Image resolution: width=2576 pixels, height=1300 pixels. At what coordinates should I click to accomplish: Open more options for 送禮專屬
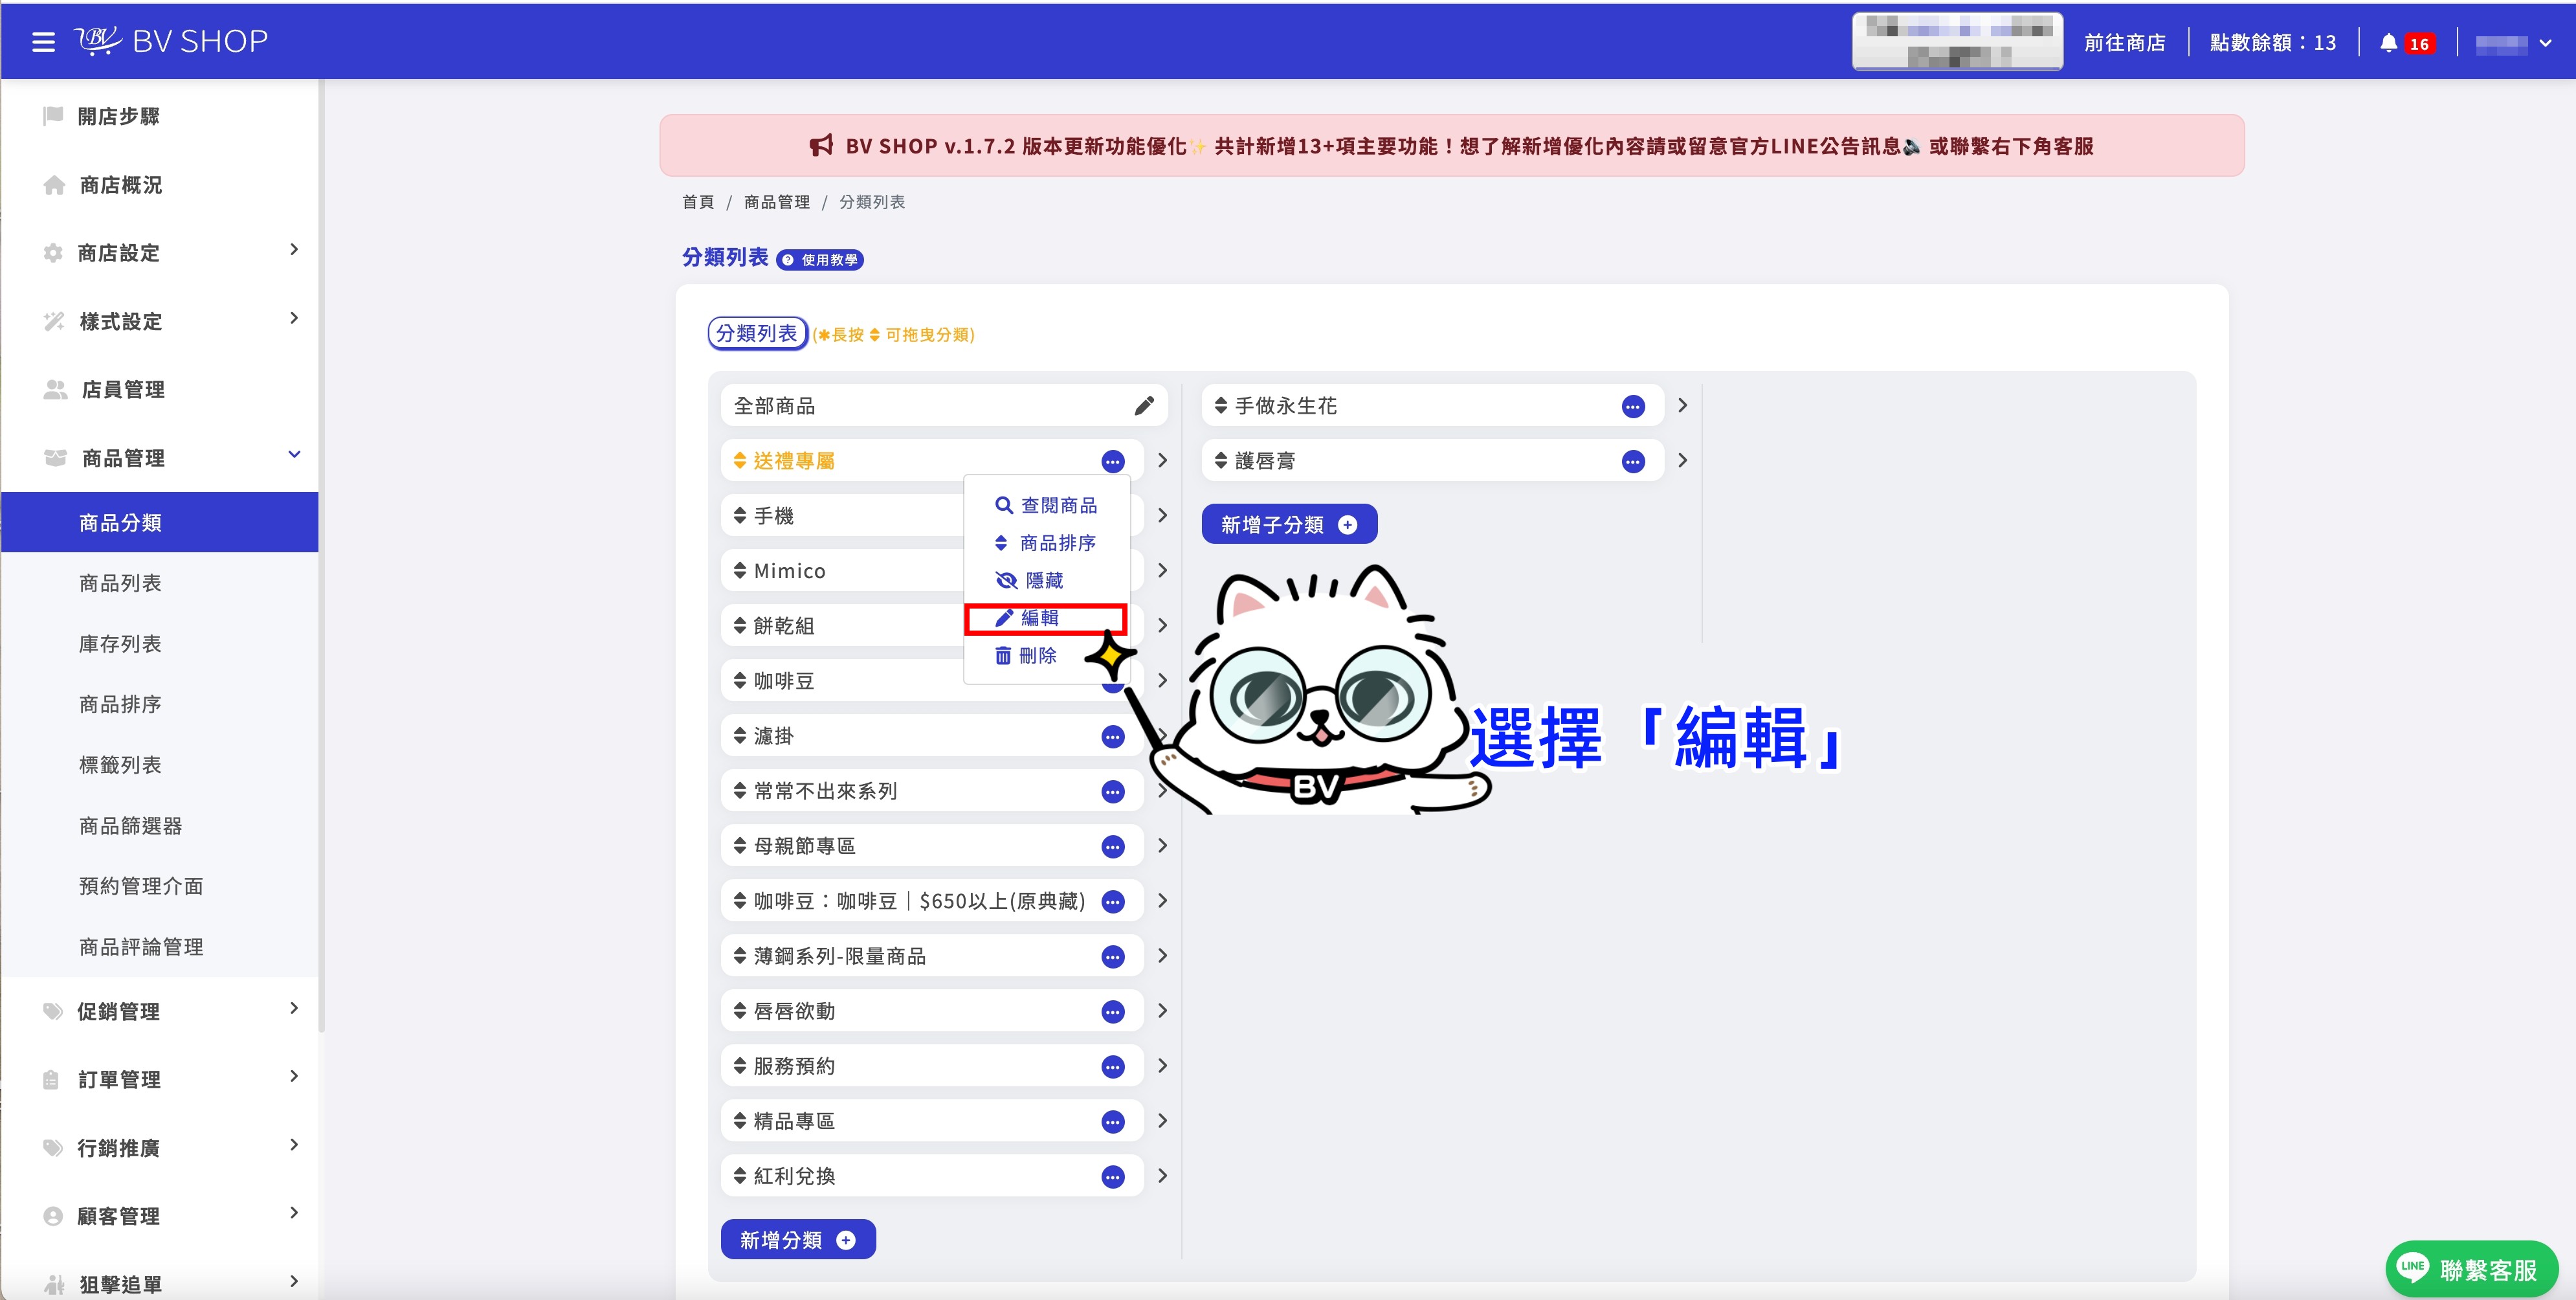(x=1113, y=461)
